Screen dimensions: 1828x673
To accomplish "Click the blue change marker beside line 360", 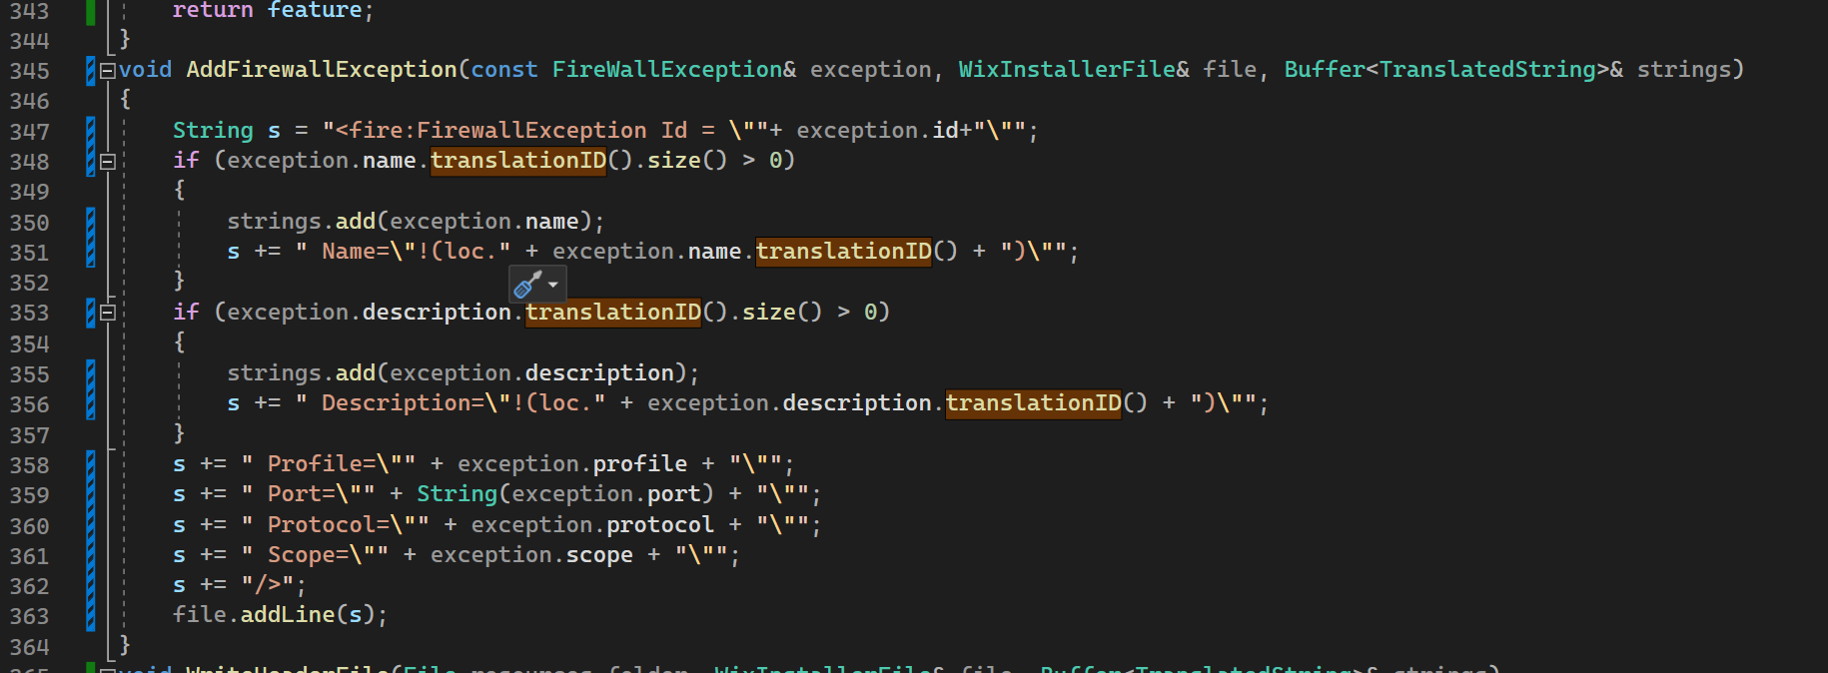I will pyautogui.click(x=91, y=525).
